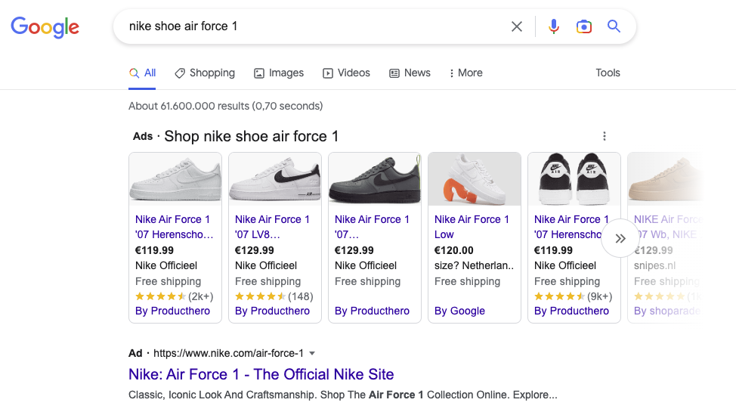Image resolution: width=736 pixels, height=412 pixels.
Task: Open the Nike Air Force 1 Low listing
Action: click(472, 227)
